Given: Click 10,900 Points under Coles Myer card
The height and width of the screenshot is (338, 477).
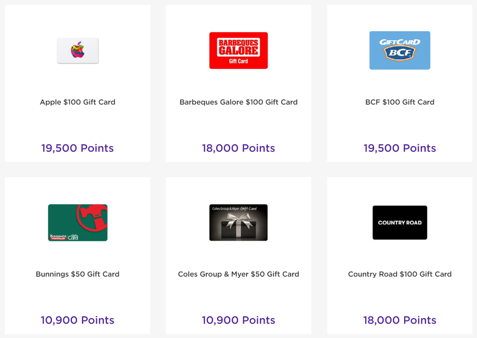Looking at the screenshot, I should (238, 320).
